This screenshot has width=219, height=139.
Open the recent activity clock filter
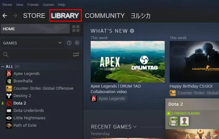pyautogui.click(x=69, y=43)
